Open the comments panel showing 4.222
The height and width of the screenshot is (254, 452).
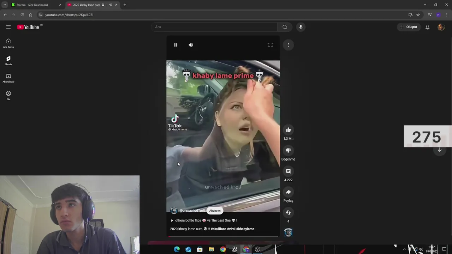coord(288,171)
